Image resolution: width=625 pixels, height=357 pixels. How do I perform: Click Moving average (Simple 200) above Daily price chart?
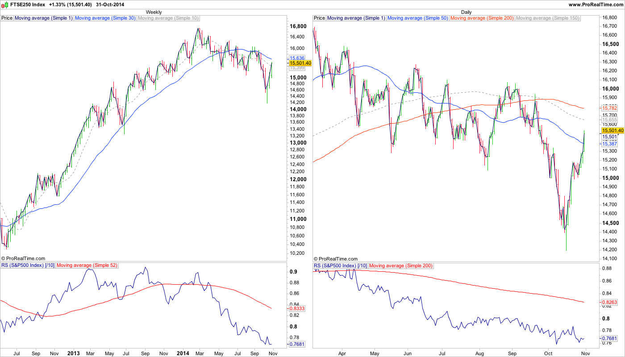point(482,18)
